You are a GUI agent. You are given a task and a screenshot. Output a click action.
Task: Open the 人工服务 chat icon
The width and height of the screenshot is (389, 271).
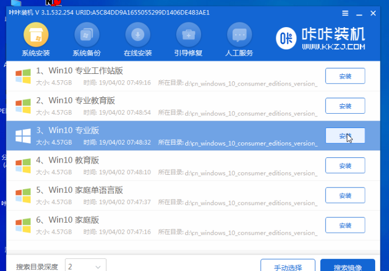coord(239,36)
